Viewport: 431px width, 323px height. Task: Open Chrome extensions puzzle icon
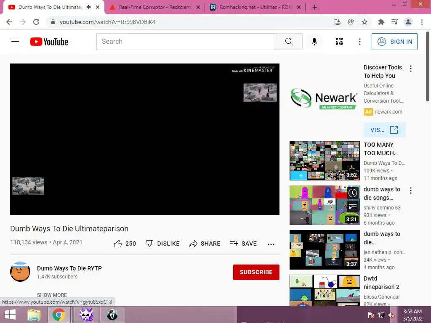point(381,22)
